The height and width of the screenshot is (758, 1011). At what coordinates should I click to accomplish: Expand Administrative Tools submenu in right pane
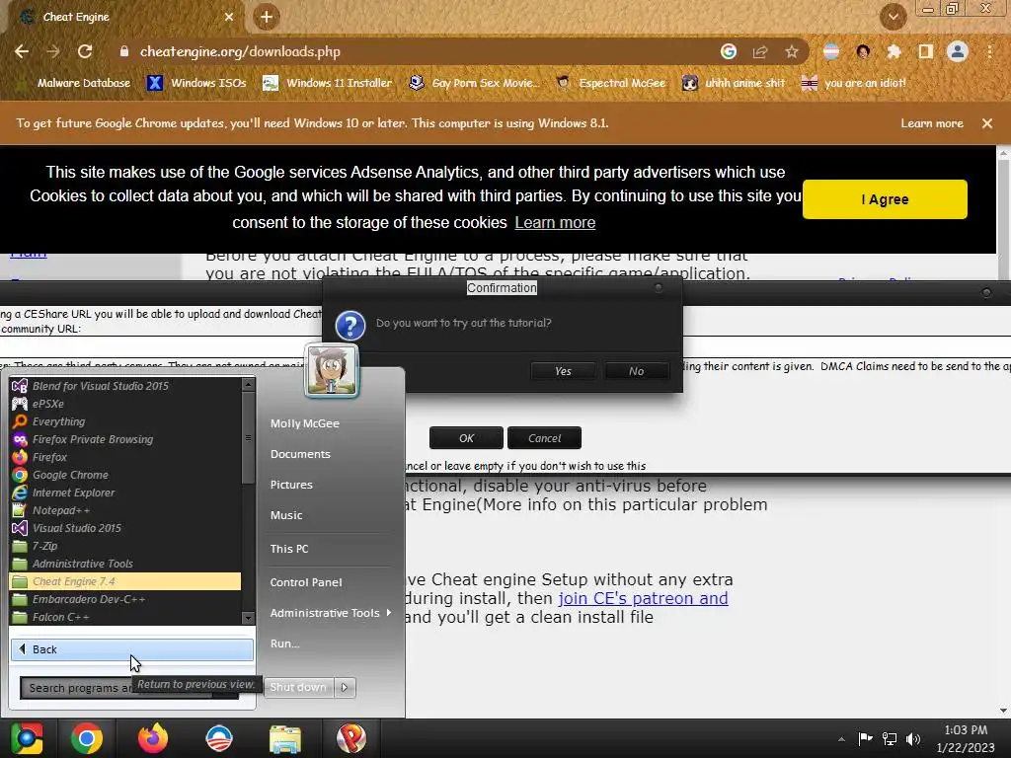330,613
